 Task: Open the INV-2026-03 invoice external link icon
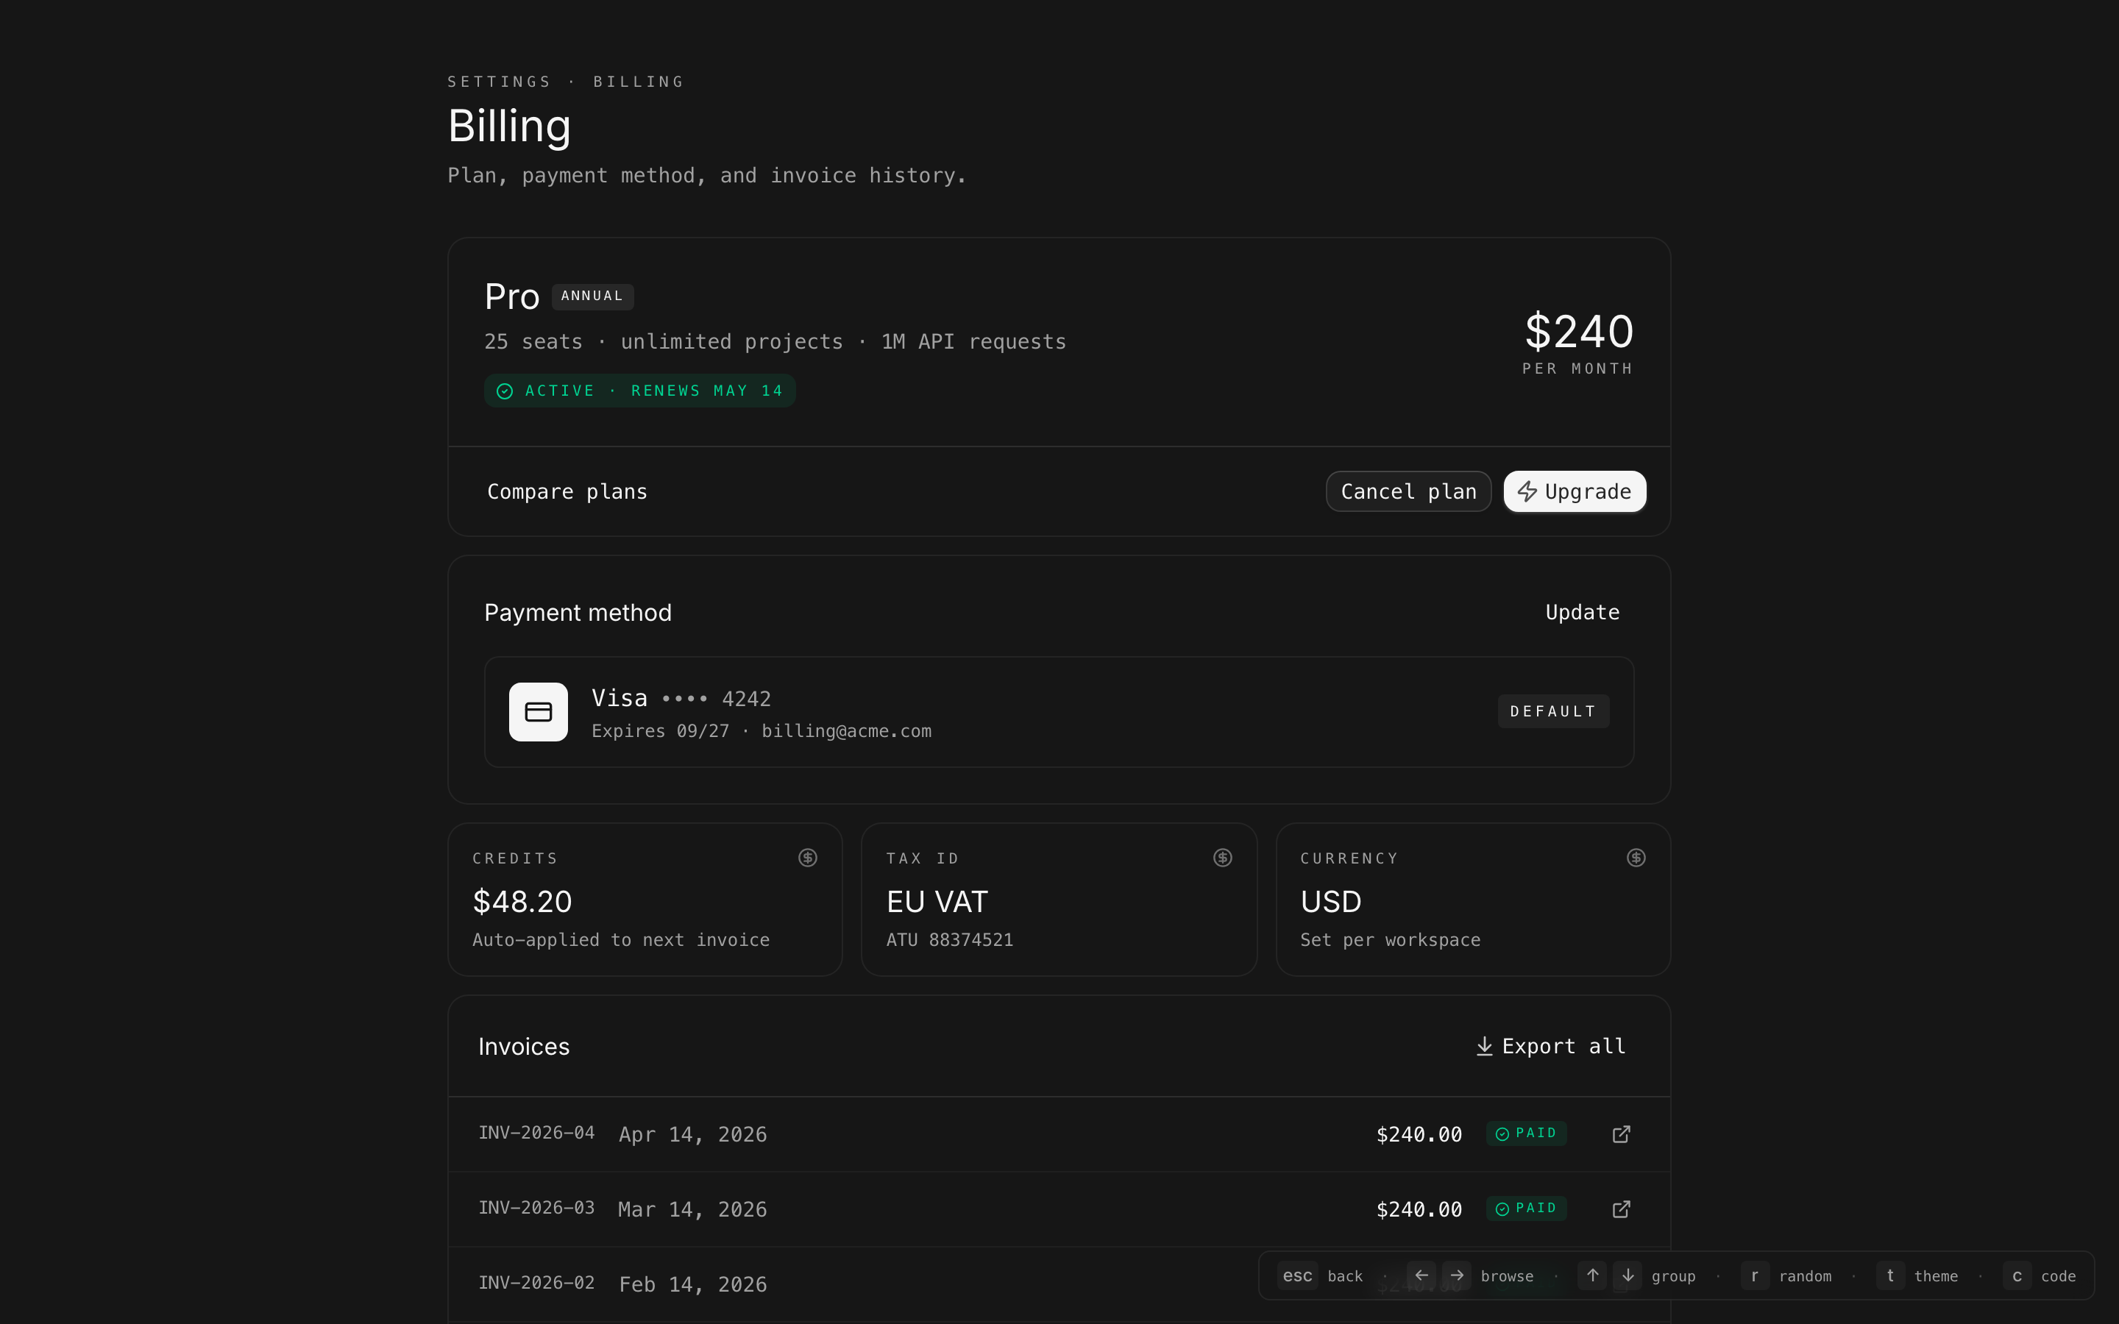coord(1621,1209)
